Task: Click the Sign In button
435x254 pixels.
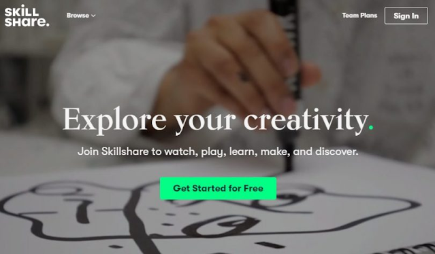Action: pyautogui.click(x=406, y=16)
